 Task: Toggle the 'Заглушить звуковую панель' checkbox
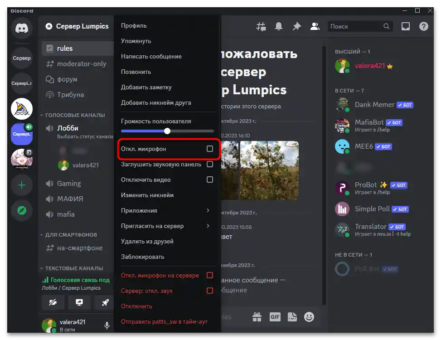[210, 164]
